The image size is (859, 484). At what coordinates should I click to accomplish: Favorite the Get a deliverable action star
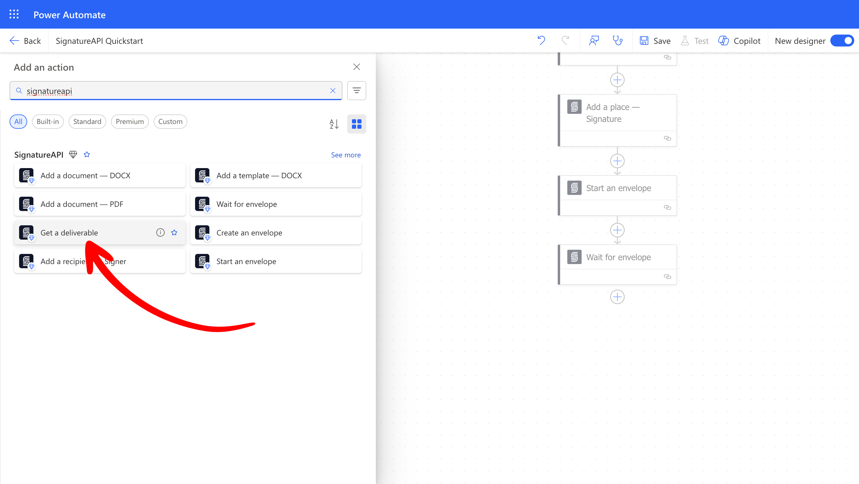[x=174, y=232]
